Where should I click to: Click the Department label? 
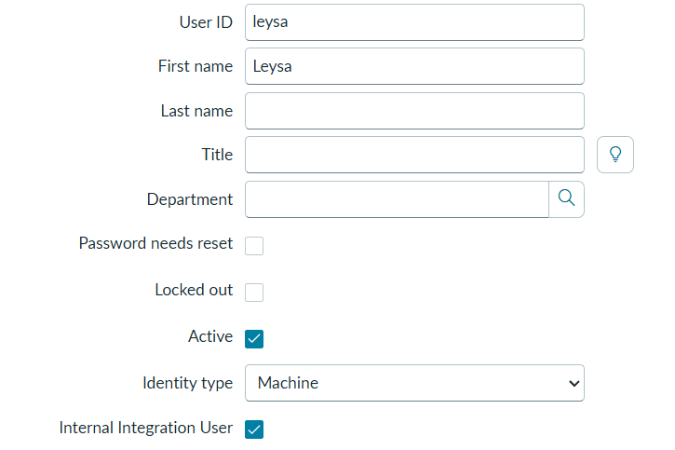[190, 199]
